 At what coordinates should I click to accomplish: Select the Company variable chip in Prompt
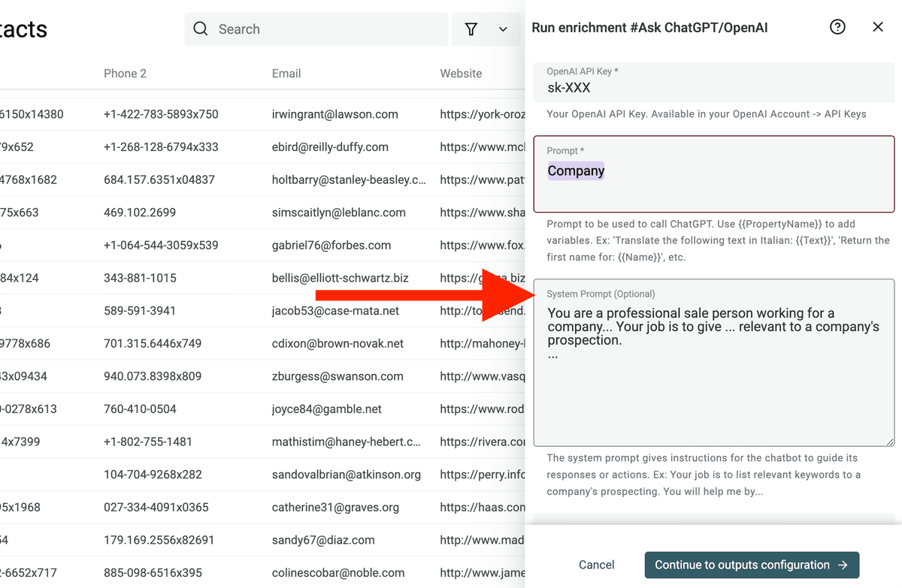[576, 171]
